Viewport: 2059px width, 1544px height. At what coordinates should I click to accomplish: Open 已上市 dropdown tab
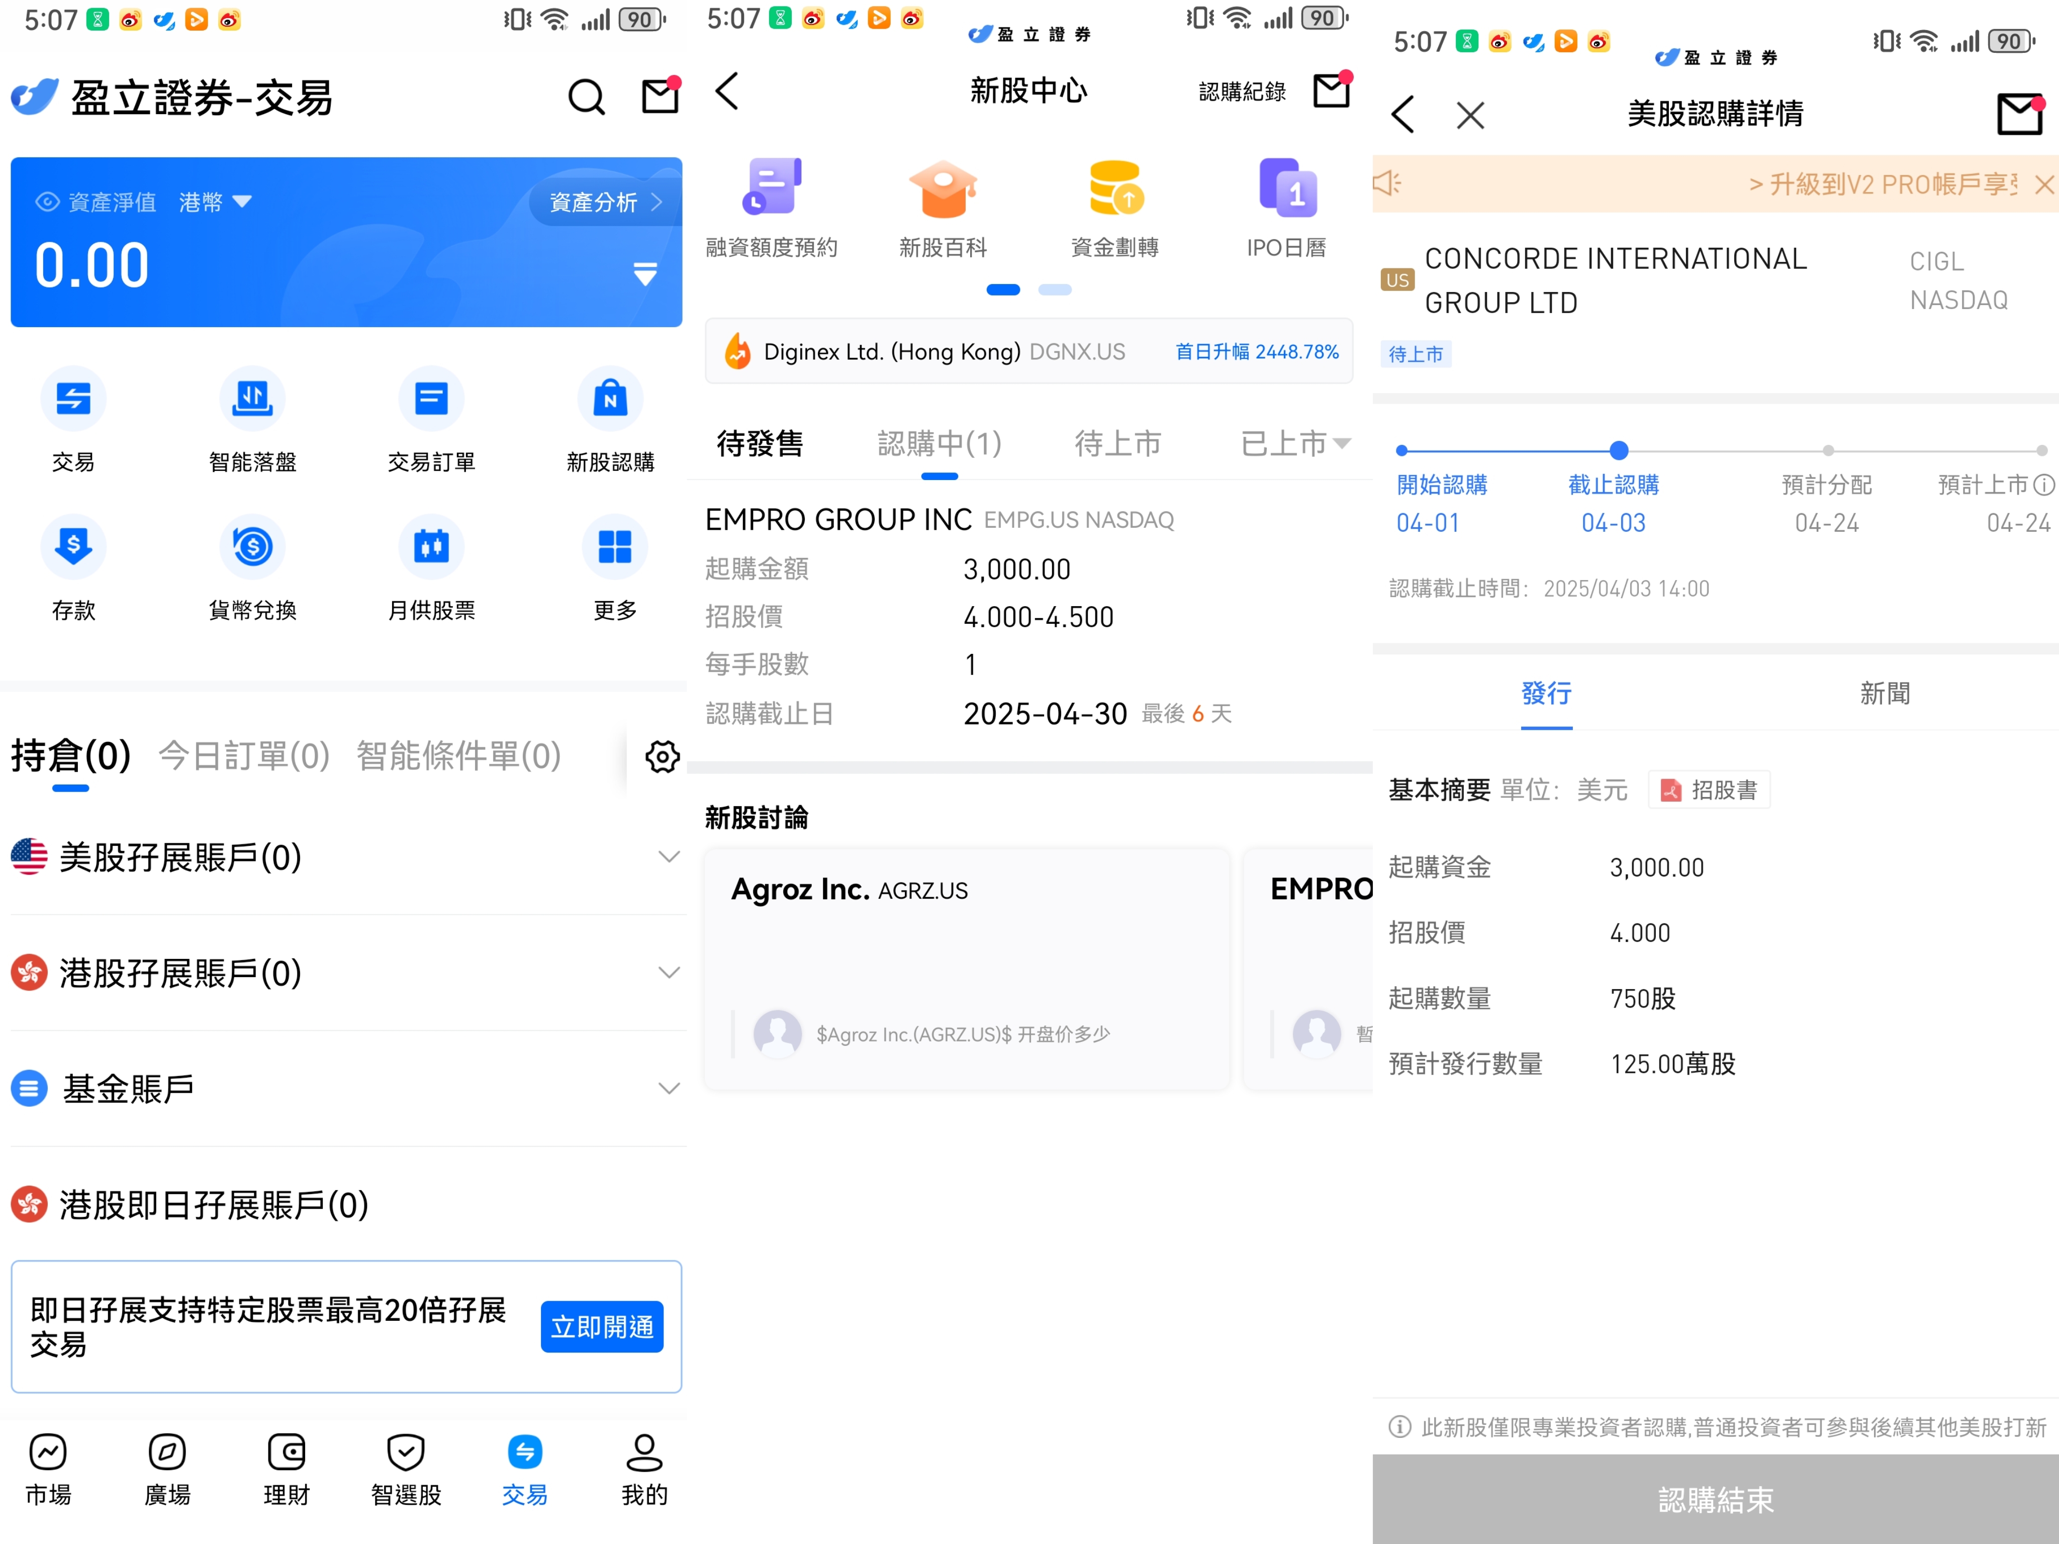coord(1295,443)
